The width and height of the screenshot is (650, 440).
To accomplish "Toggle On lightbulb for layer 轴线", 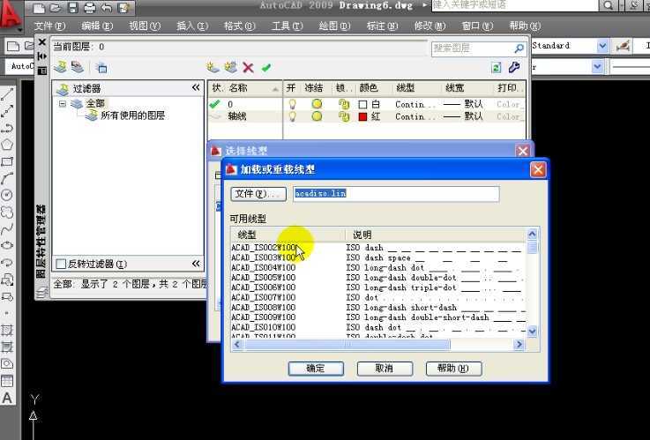I will 292,116.
